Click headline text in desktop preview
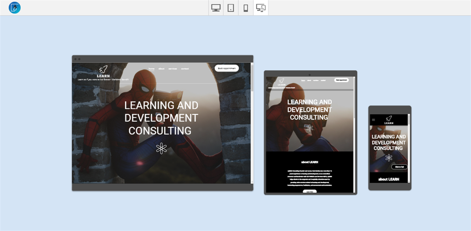The image size is (471, 231). (x=161, y=118)
